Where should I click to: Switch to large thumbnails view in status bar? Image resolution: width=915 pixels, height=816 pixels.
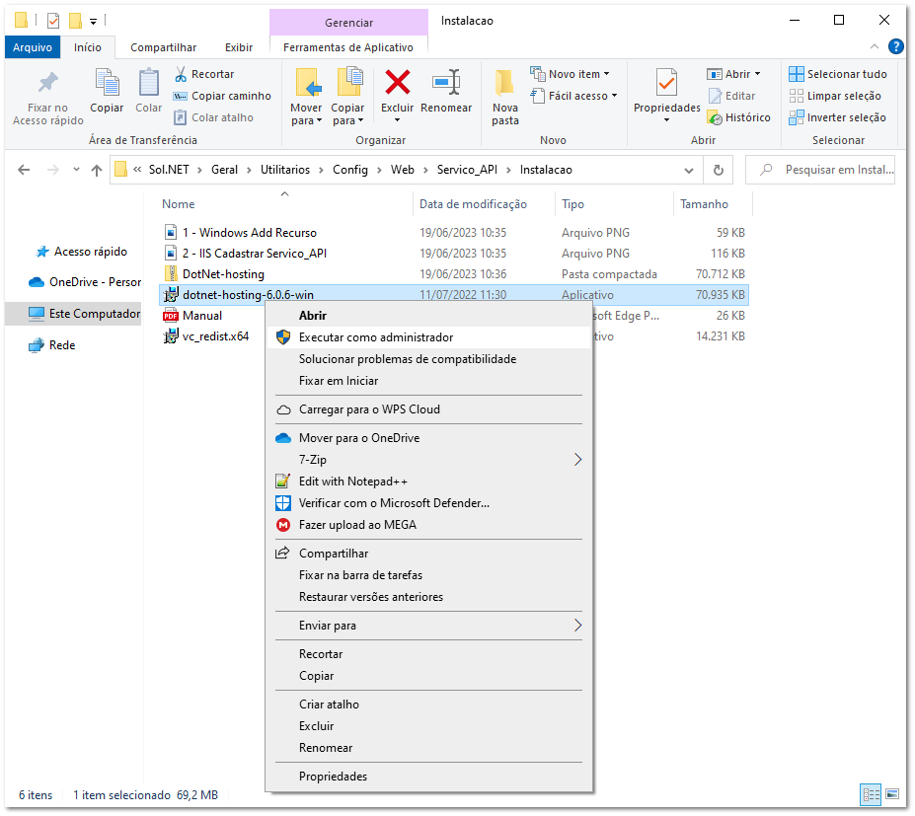click(x=894, y=794)
